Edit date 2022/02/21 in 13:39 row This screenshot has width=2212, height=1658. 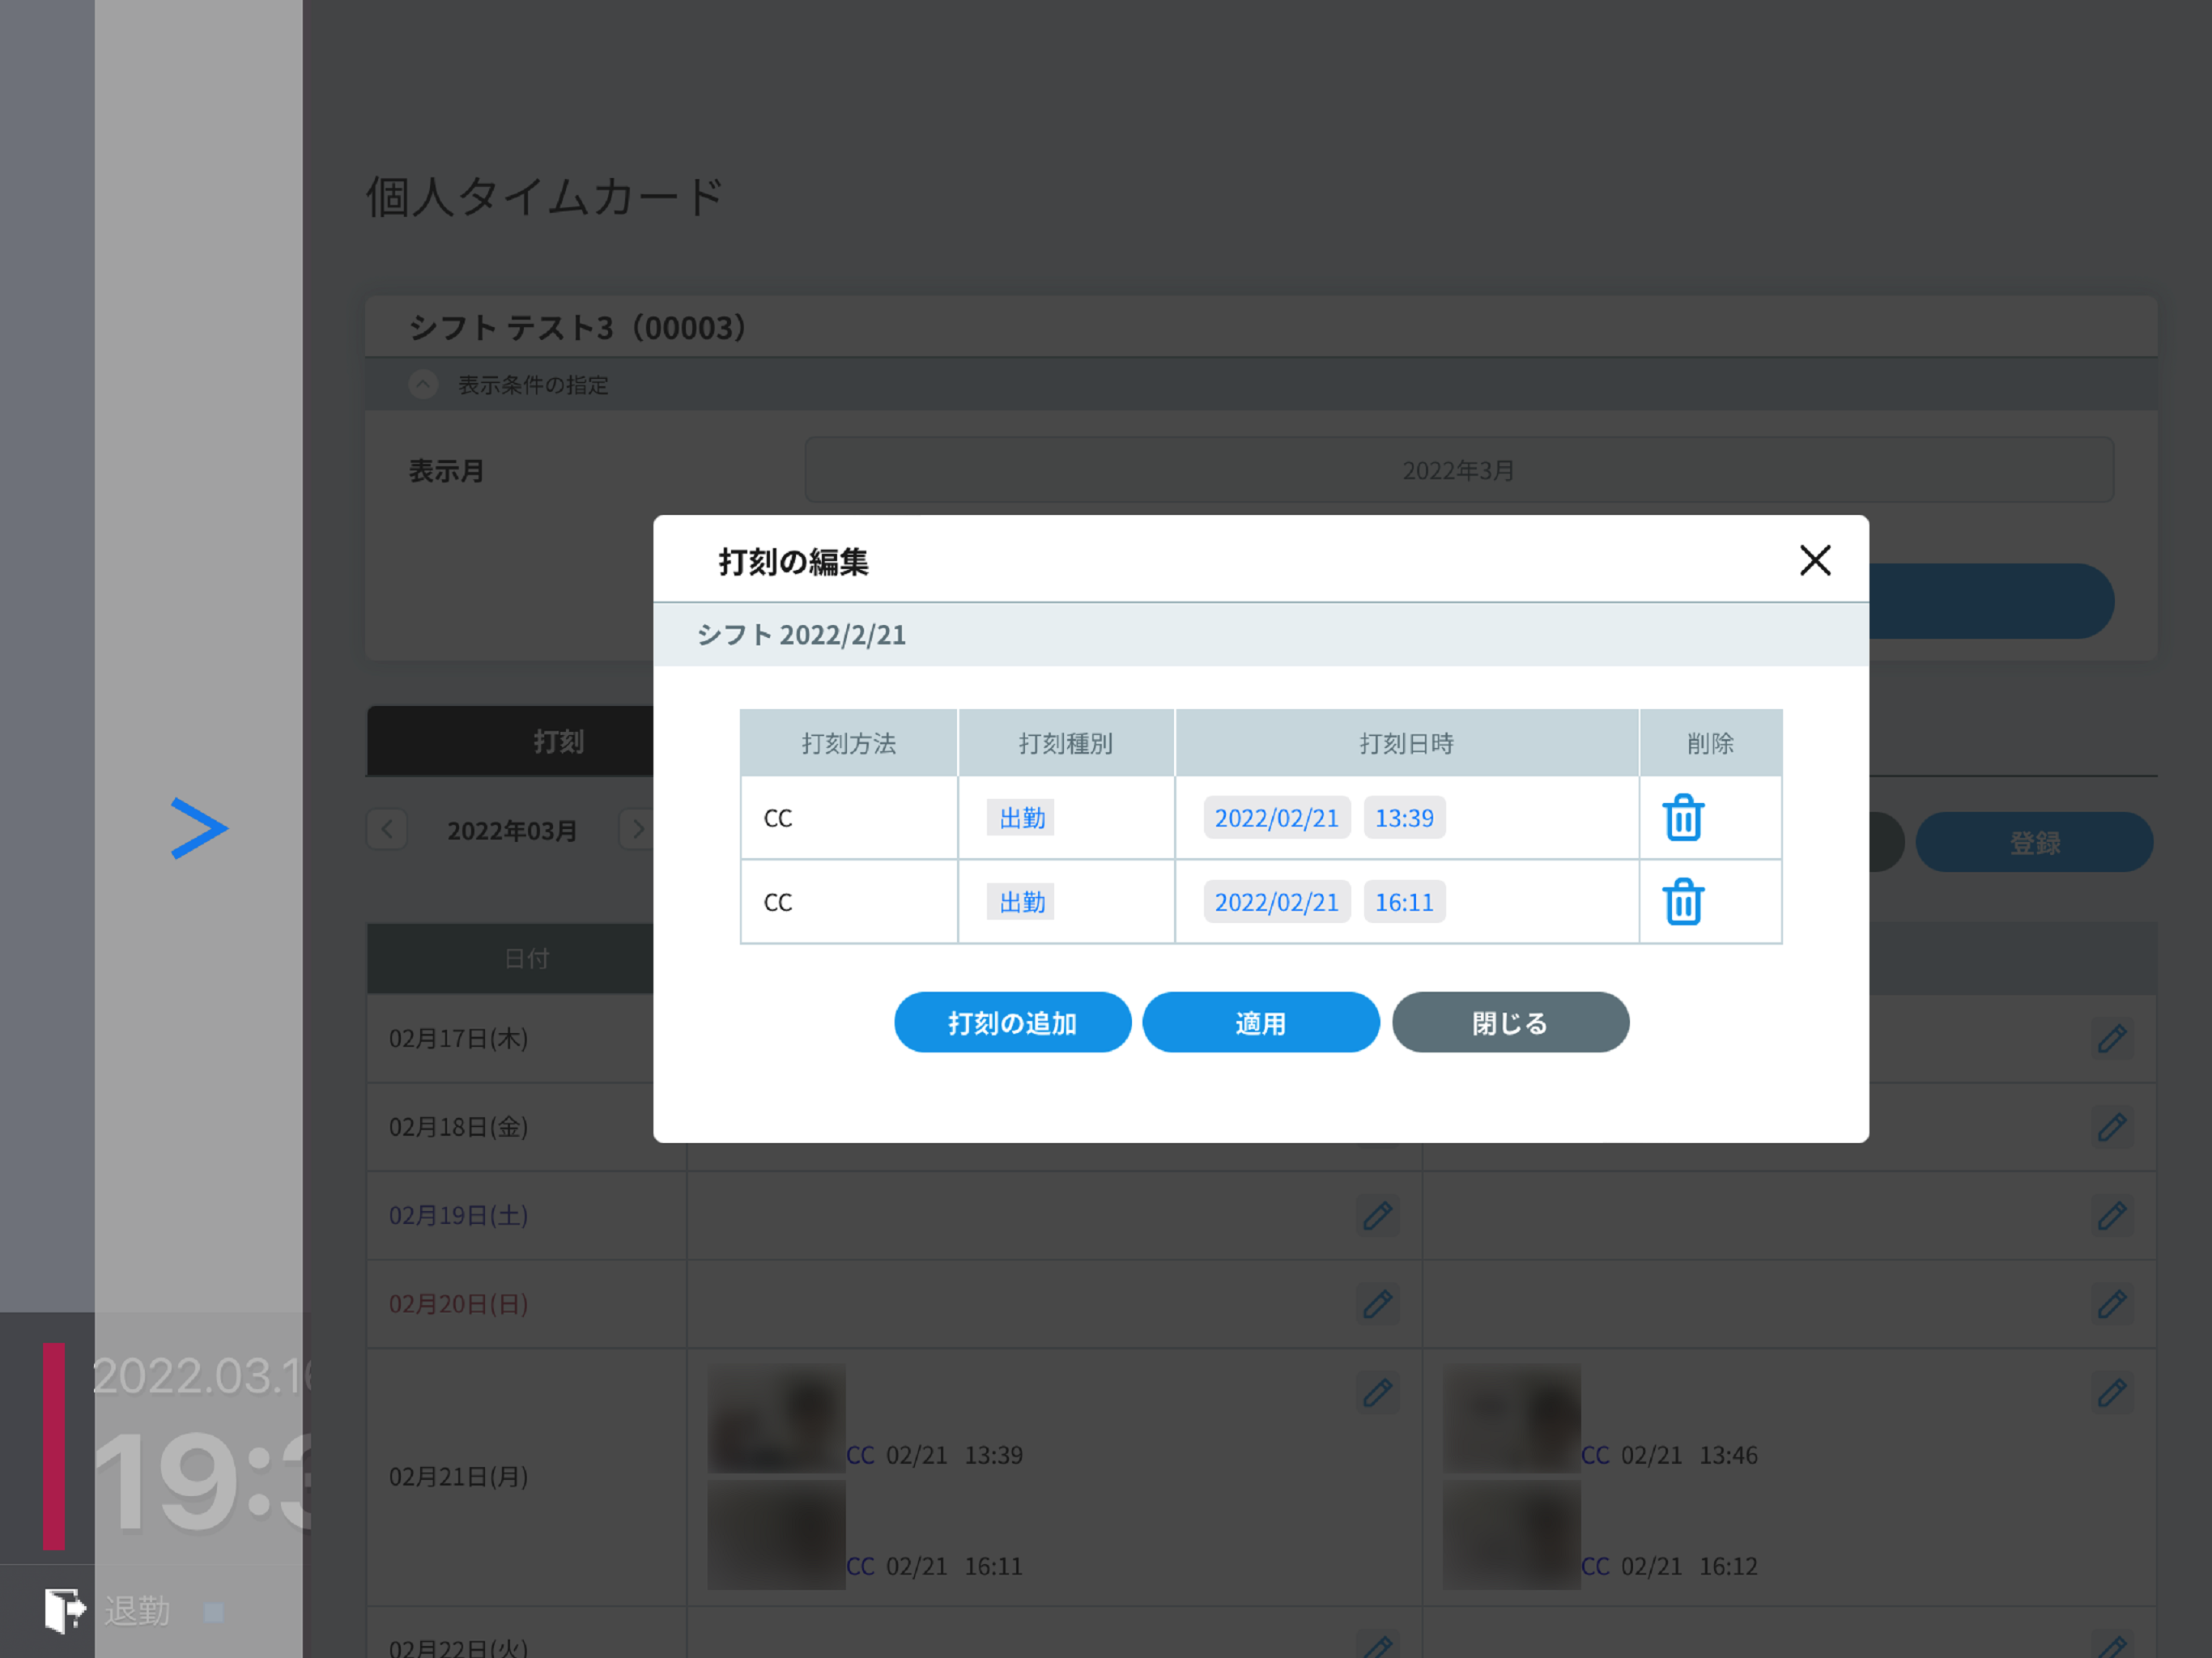coord(1277,818)
